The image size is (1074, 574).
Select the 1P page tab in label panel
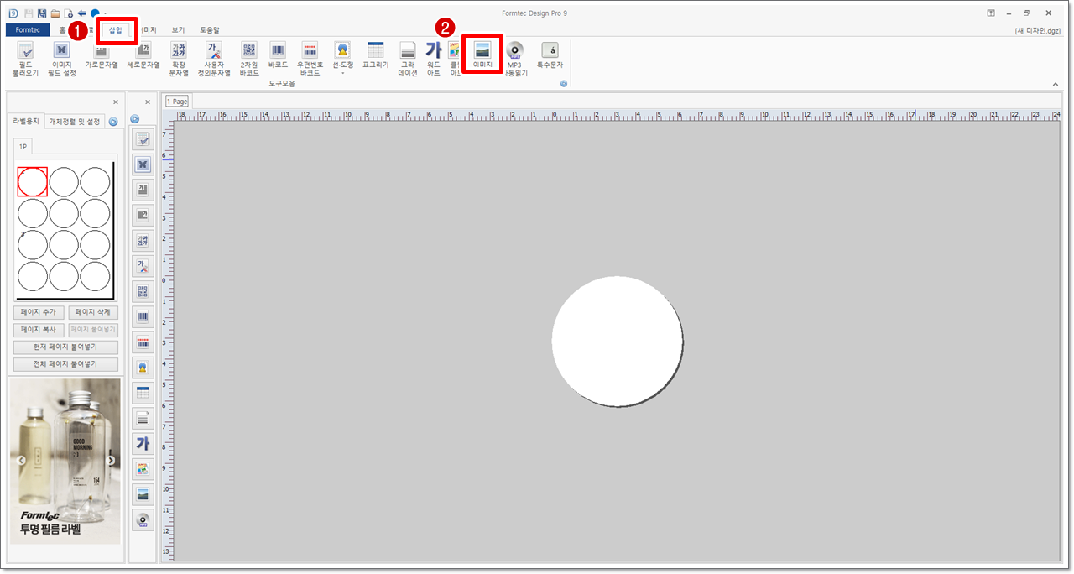23,147
